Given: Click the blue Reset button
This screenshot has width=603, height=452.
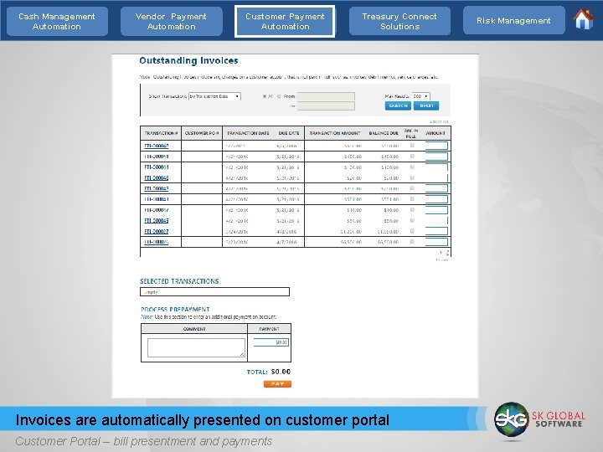Looking at the screenshot, I should tap(426, 105).
